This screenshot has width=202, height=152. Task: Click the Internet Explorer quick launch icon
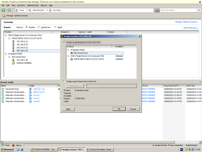[x=22, y=150]
